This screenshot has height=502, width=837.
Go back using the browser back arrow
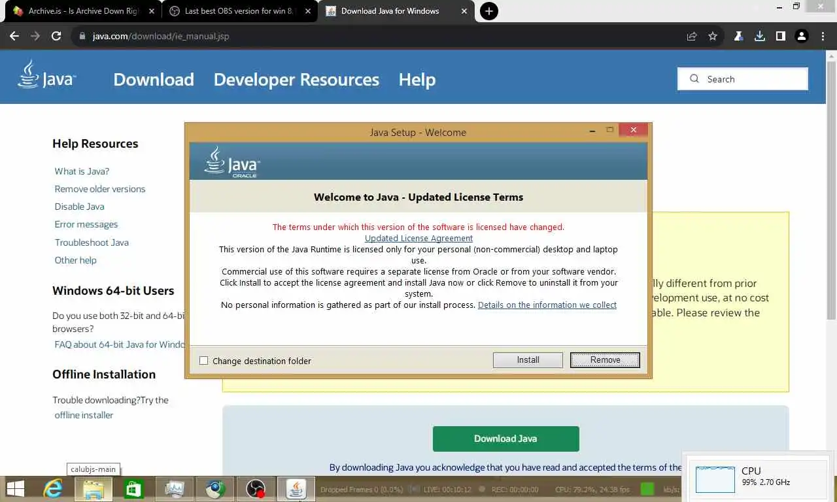click(x=14, y=37)
